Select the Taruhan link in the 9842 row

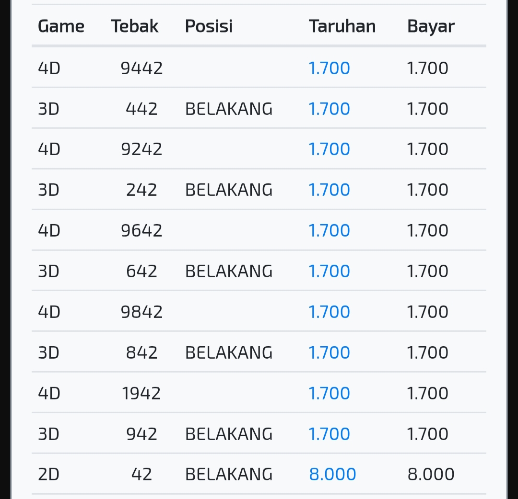click(x=330, y=312)
